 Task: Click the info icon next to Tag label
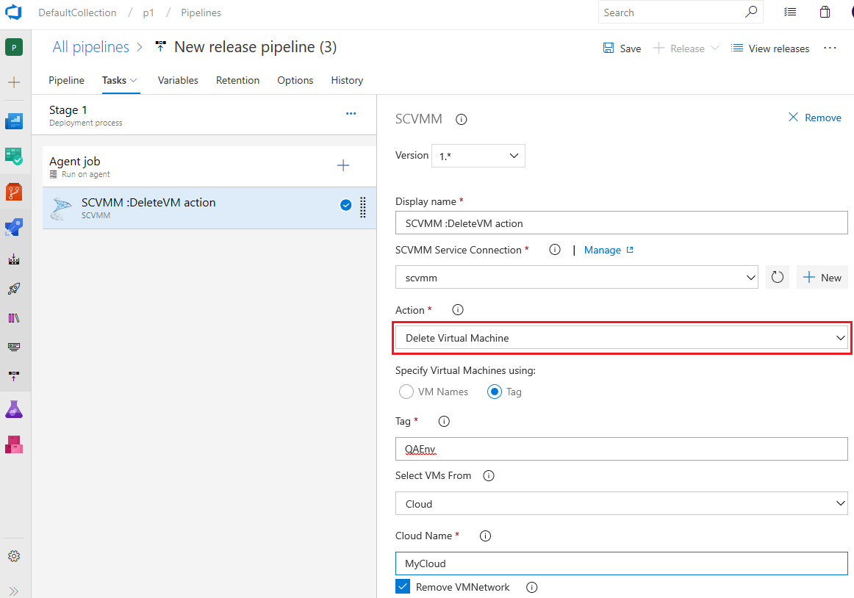coord(444,421)
